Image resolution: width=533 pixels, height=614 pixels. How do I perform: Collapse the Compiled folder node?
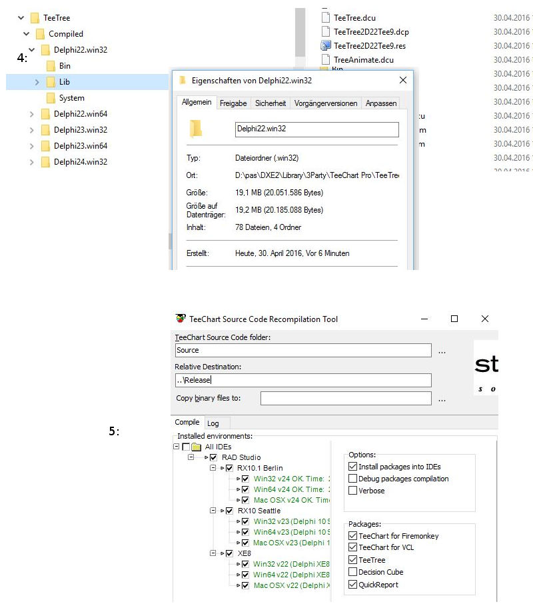26,34
